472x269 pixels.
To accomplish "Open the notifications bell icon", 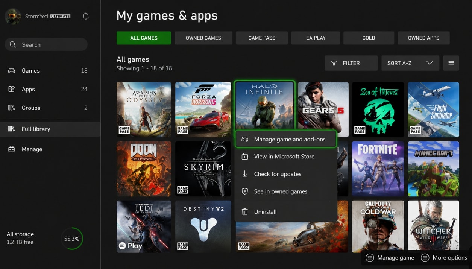I will coord(86,16).
